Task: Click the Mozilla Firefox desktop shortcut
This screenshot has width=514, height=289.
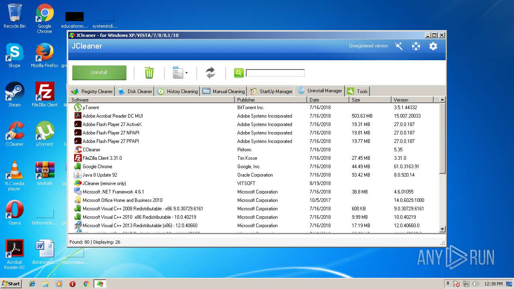Action: click(x=45, y=55)
